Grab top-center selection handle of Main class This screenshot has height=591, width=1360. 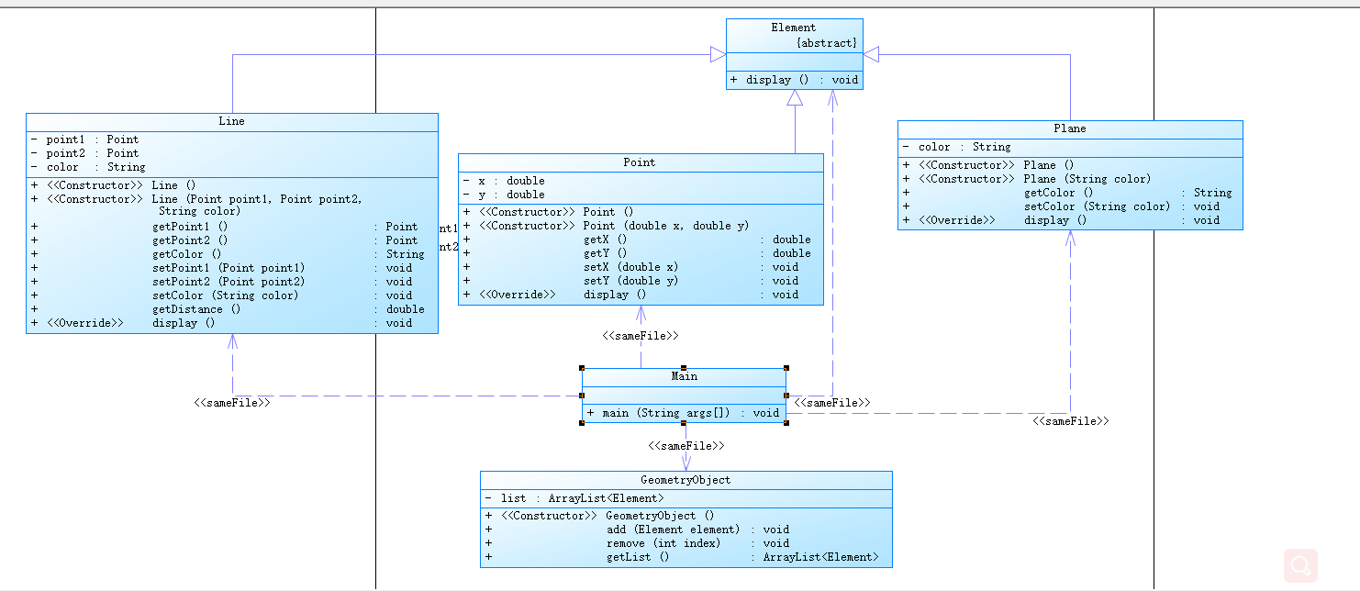(684, 367)
